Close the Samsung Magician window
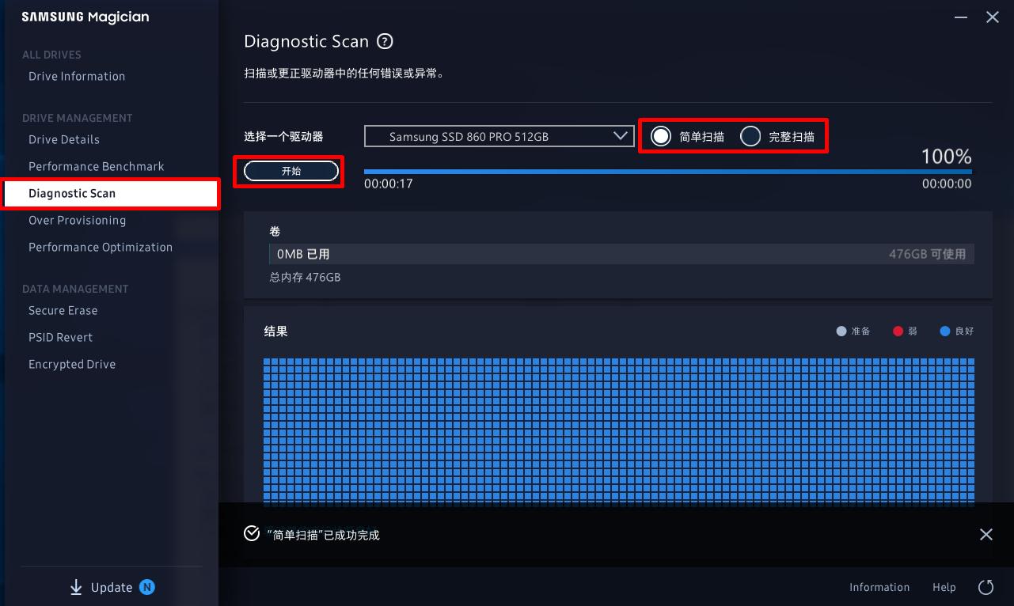 click(x=992, y=17)
